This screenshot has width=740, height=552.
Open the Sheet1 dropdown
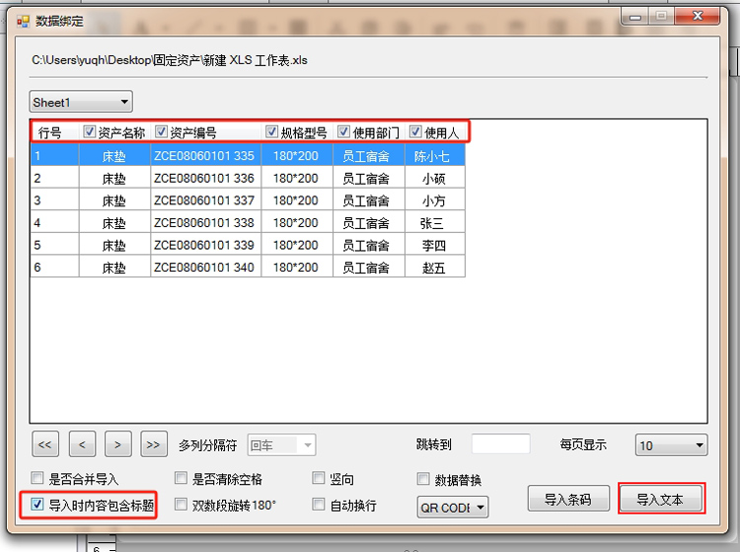(x=80, y=102)
